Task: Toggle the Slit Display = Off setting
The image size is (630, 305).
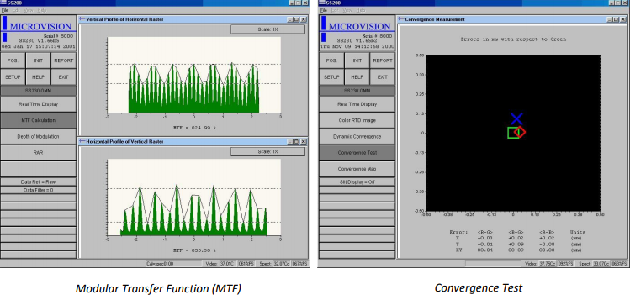Action: coord(357,181)
